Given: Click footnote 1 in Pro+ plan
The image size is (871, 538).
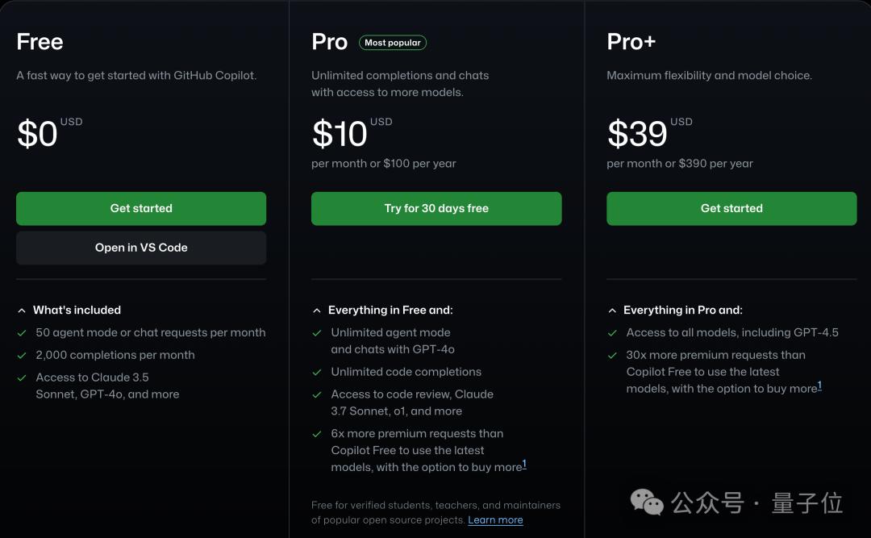Looking at the screenshot, I should click(x=819, y=386).
